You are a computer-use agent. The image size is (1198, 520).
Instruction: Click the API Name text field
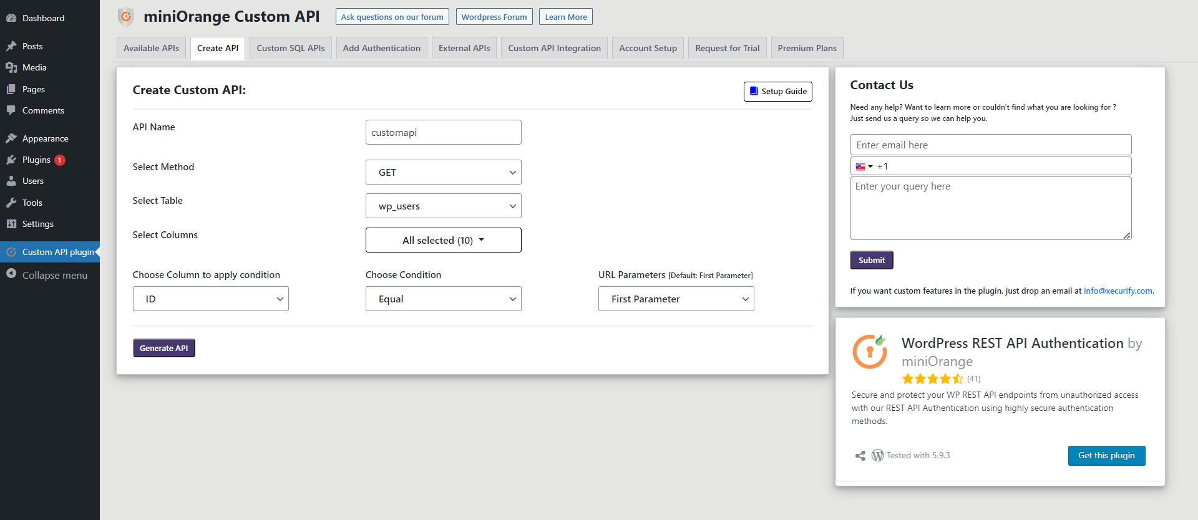click(444, 132)
